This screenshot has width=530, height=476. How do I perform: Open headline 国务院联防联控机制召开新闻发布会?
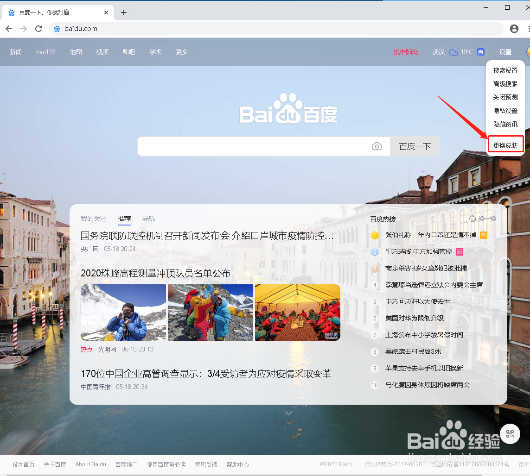[207, 236]
